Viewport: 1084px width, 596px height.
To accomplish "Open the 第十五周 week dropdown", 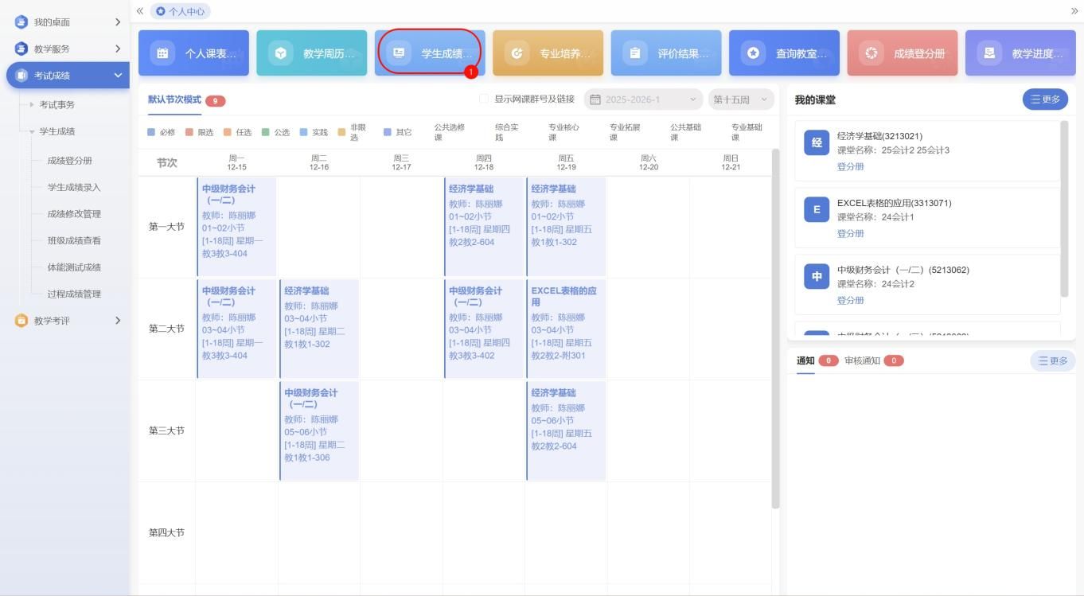I will click(740, 99).
